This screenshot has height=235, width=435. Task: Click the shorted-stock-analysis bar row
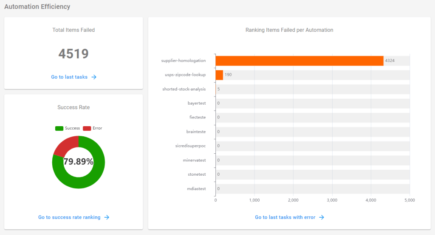click(x=313, y=89)
